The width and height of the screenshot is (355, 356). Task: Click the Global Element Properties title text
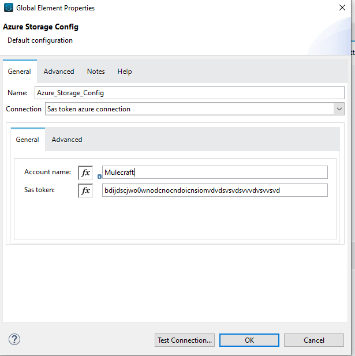(x=55, y=8)
